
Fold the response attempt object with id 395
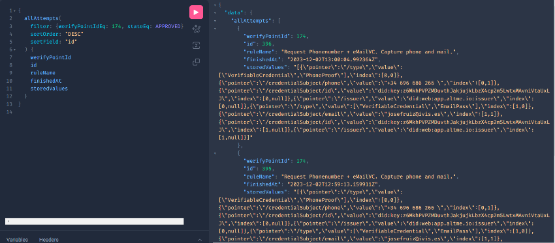215,153
